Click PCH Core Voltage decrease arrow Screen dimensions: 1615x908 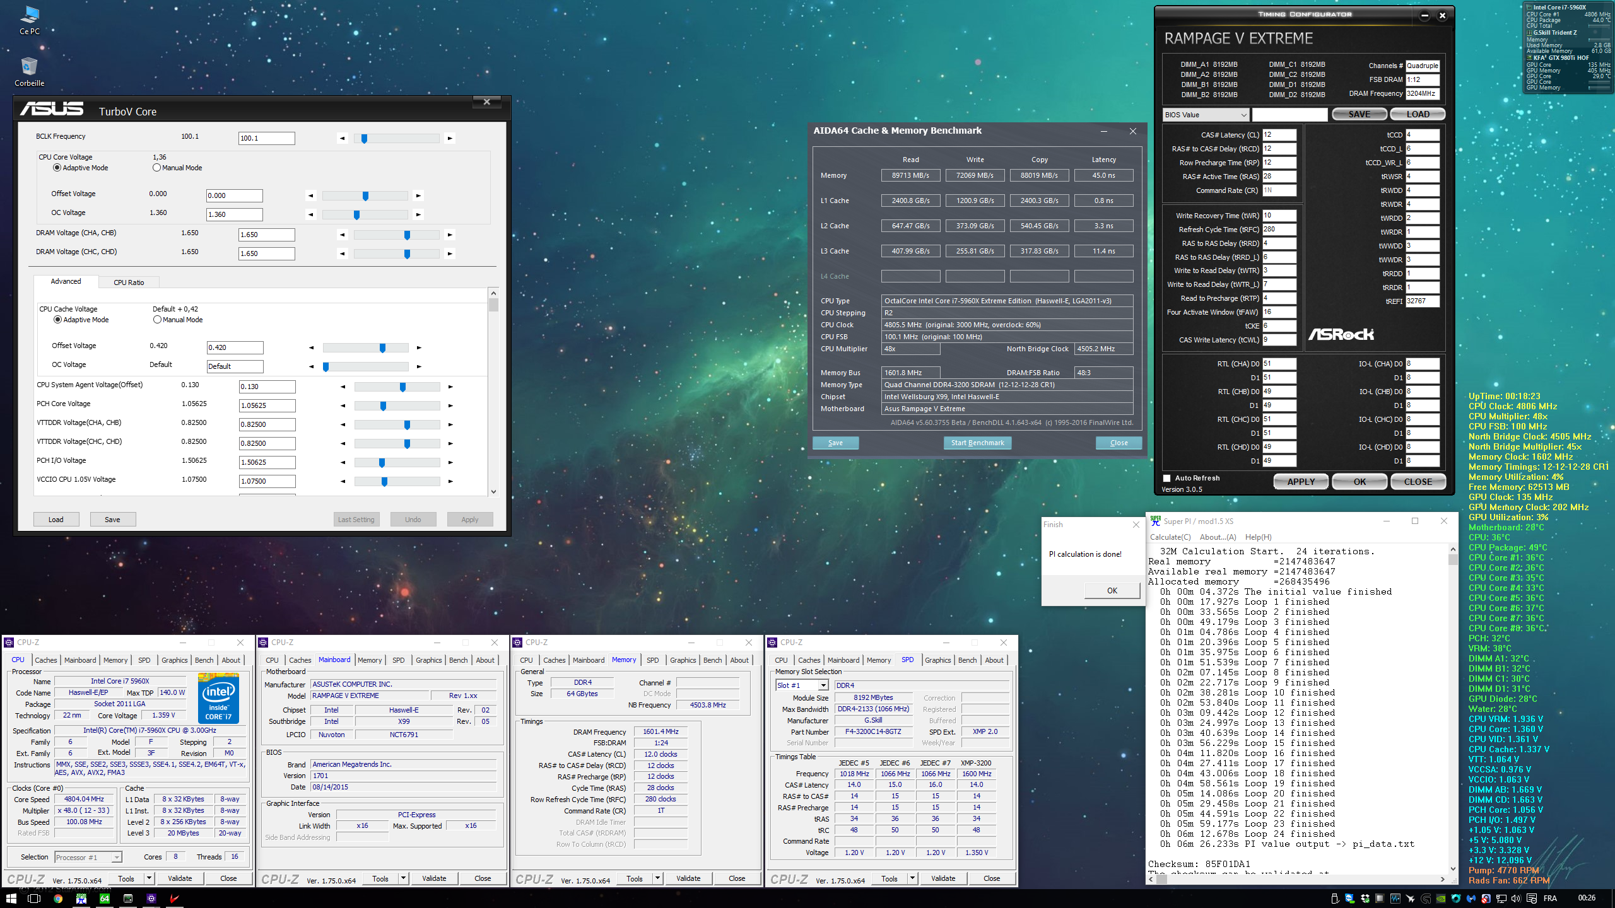coord(343,405)
